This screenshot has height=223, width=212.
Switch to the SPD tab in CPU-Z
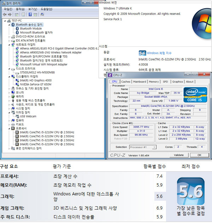pyautogui.click(x=165, y=82)
